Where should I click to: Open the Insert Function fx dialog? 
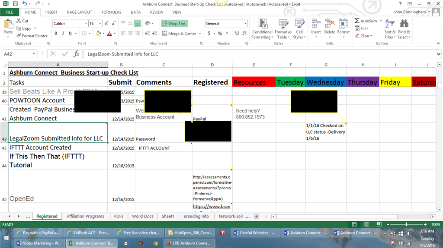click(76, 54)
